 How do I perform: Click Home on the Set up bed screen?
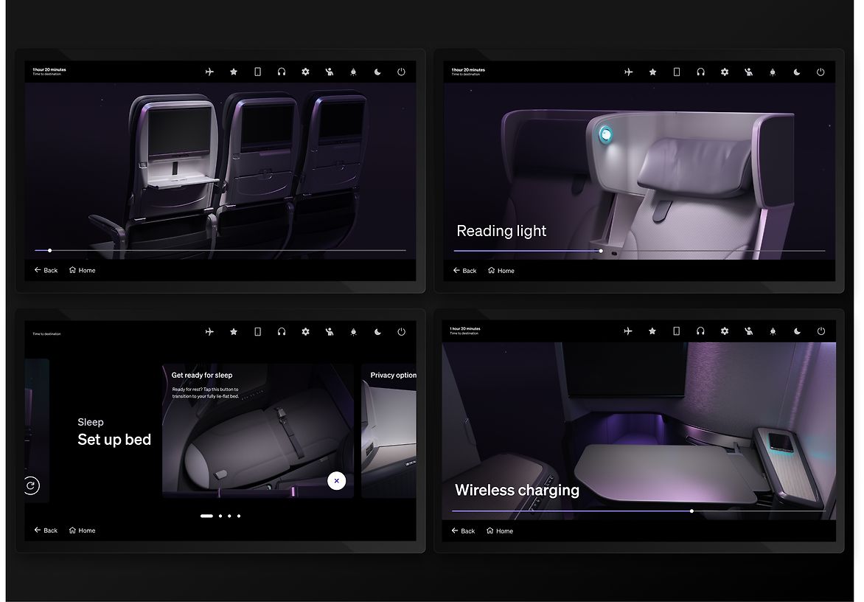point(82,530)
